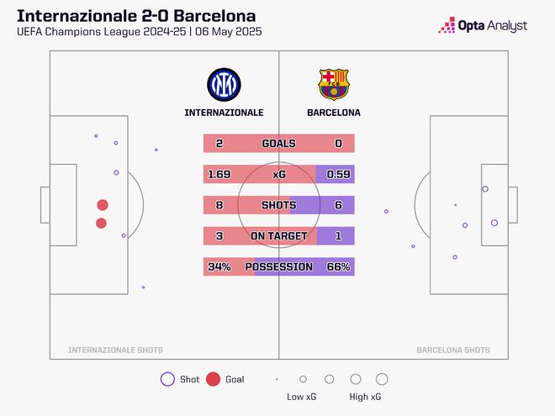555x416 pixels.
Task: Click the upper red goal marker
Action: (103, 204)
